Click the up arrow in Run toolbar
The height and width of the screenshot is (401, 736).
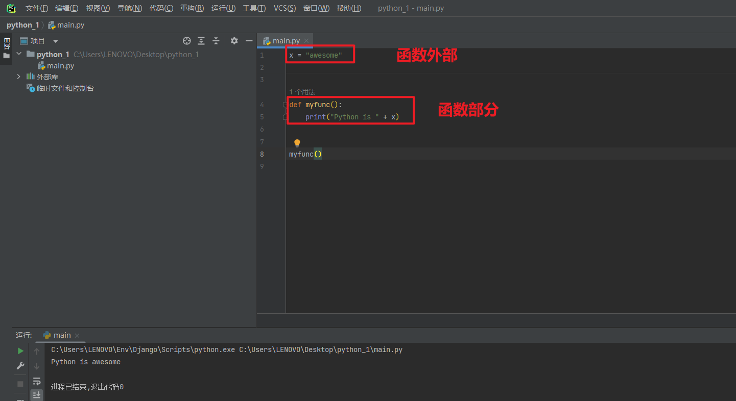pyautogui.click(x=37, y=351)
